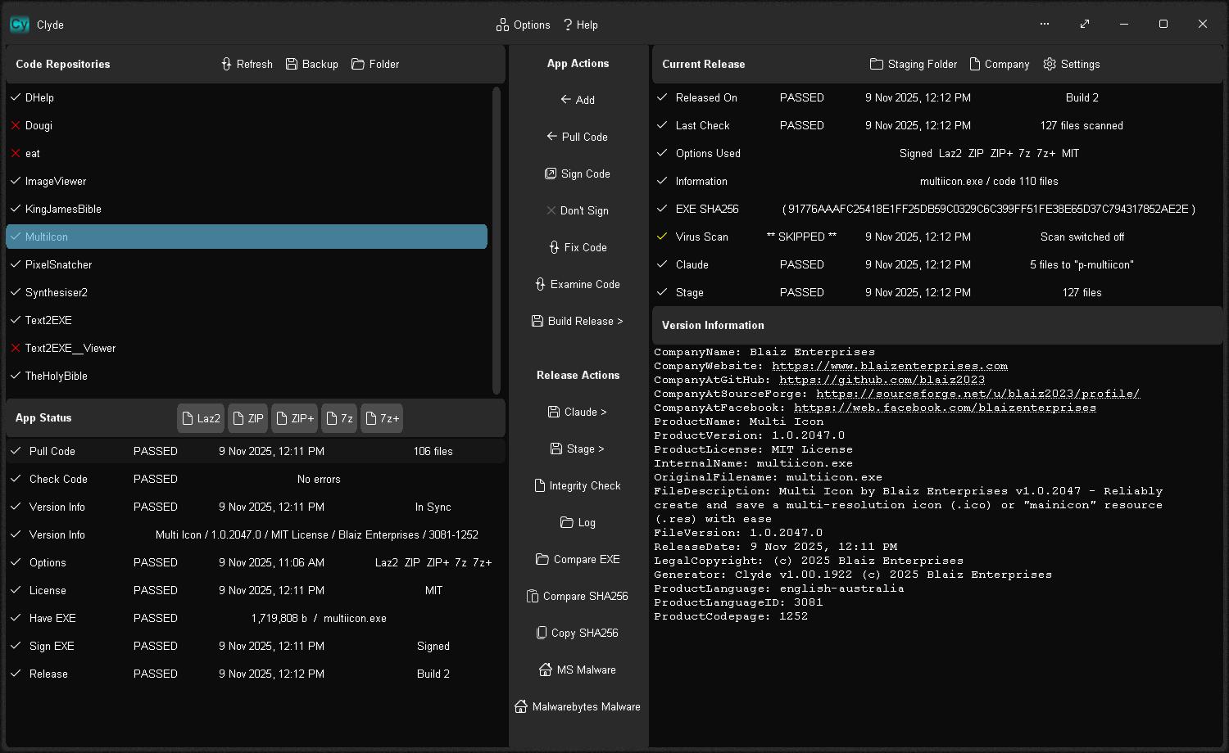
Task: Expand the Claude release action
Action: [578, 412]
